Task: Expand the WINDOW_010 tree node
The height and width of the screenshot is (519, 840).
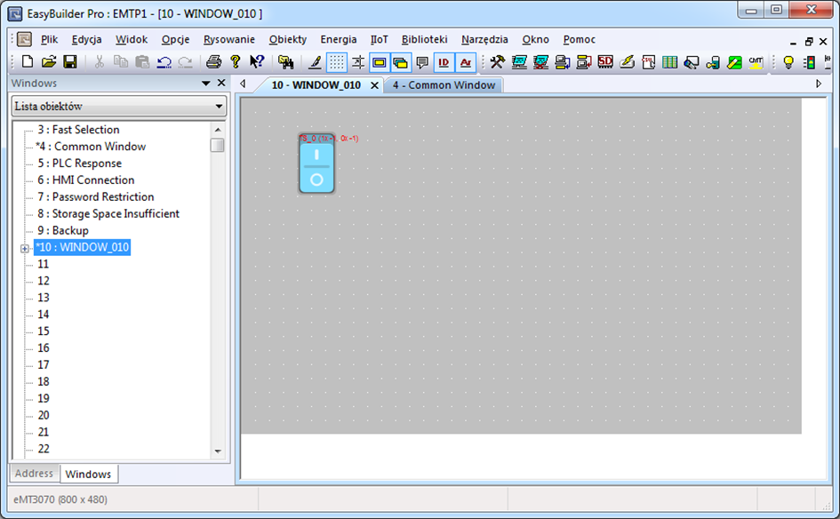Action: [25, 248]
